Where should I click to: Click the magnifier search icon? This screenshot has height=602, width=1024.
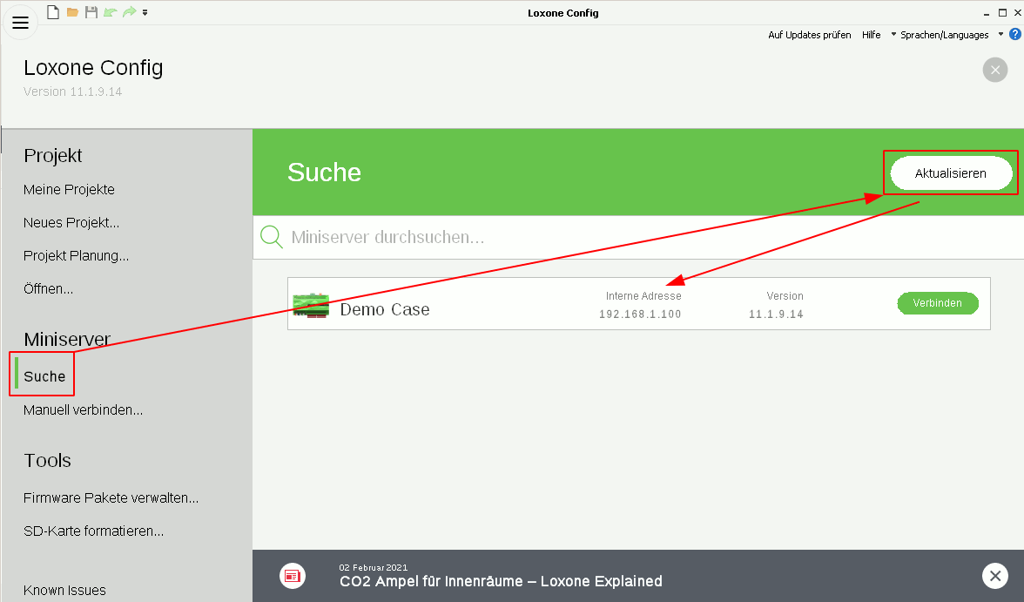pos(272,237)
